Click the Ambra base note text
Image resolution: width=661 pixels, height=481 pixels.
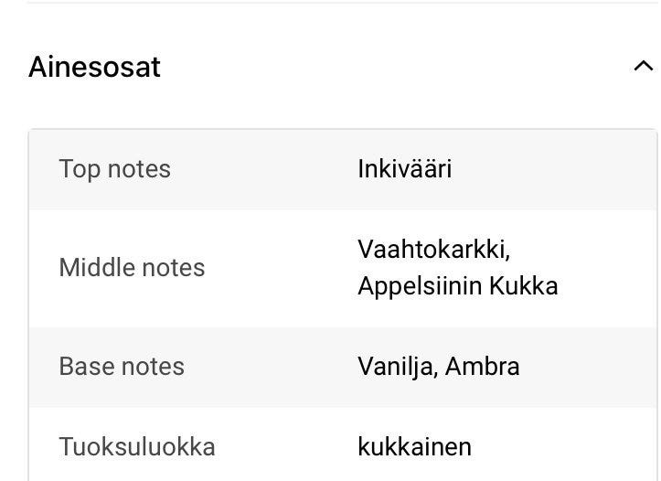[x=485, y=367]
